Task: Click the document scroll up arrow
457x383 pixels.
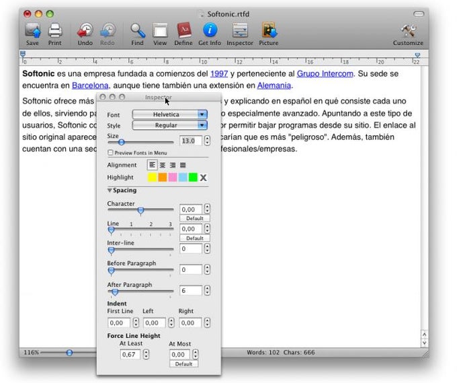Action: coord(424,334)
